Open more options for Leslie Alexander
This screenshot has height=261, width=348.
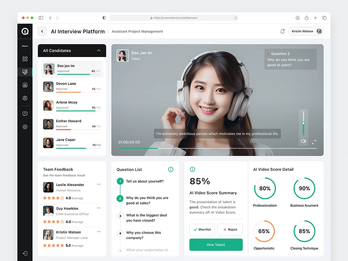[98, 184]
